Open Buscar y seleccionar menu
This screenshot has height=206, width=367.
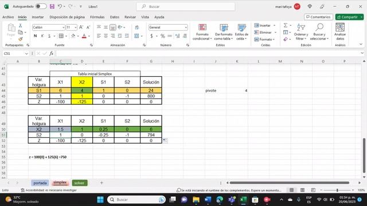click(319, 32)
